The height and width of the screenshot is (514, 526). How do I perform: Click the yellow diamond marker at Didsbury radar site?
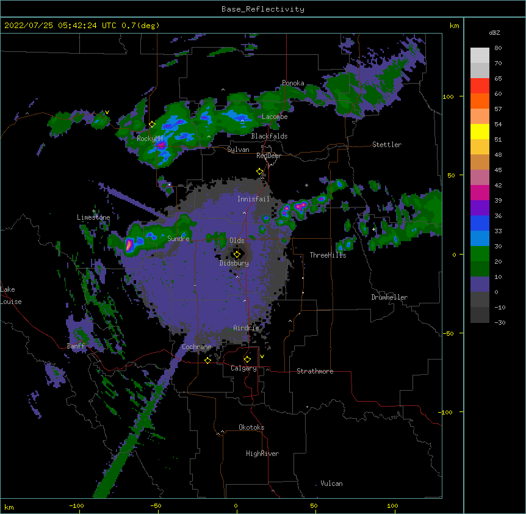click(237, 254)
